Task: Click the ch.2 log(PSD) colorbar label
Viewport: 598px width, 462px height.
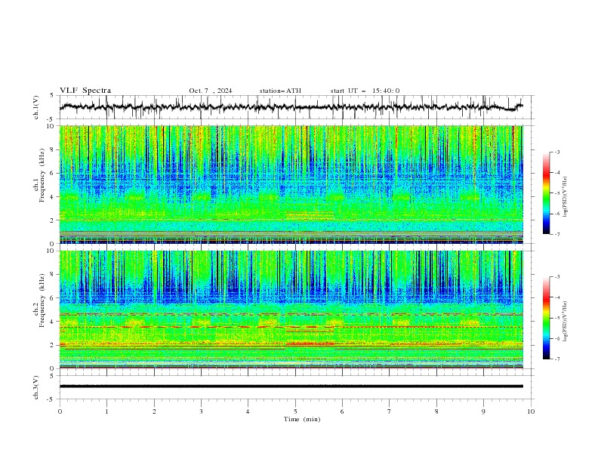Action: click(x=565, y=322)
